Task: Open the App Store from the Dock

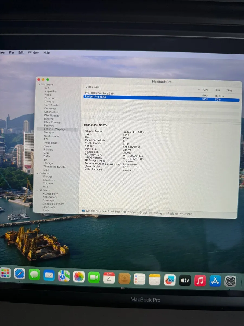Action: (x=215, y=281)
